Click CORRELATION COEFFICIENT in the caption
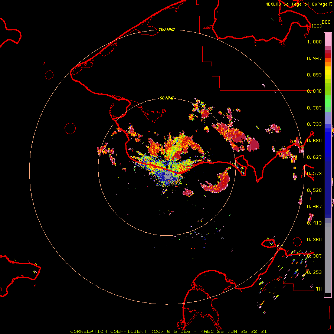Screen dimensions: 334x334 click(x=108, y=331)
